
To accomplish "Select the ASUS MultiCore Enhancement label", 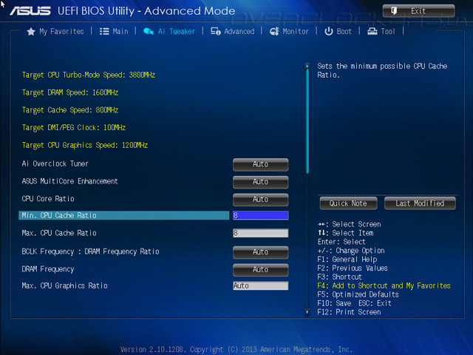I will 69,181.
